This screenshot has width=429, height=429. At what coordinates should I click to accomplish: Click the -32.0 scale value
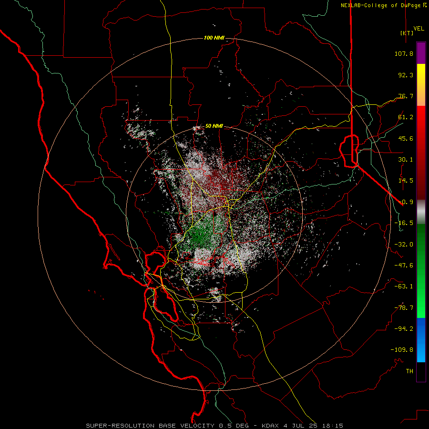[404, 245]
